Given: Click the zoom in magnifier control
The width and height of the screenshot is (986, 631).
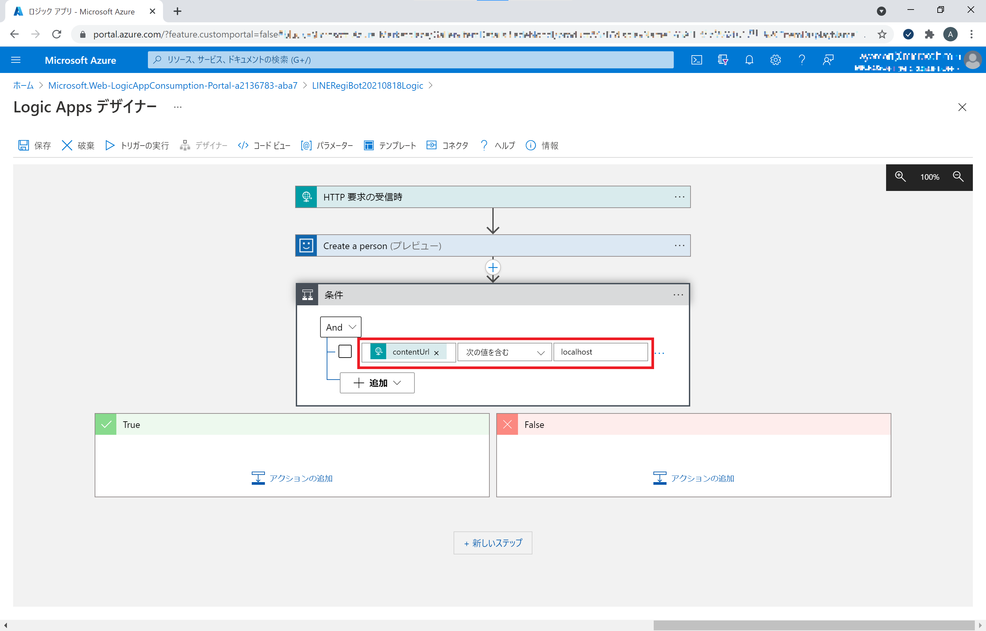Looking at the screenshot, I should [901, 176].
